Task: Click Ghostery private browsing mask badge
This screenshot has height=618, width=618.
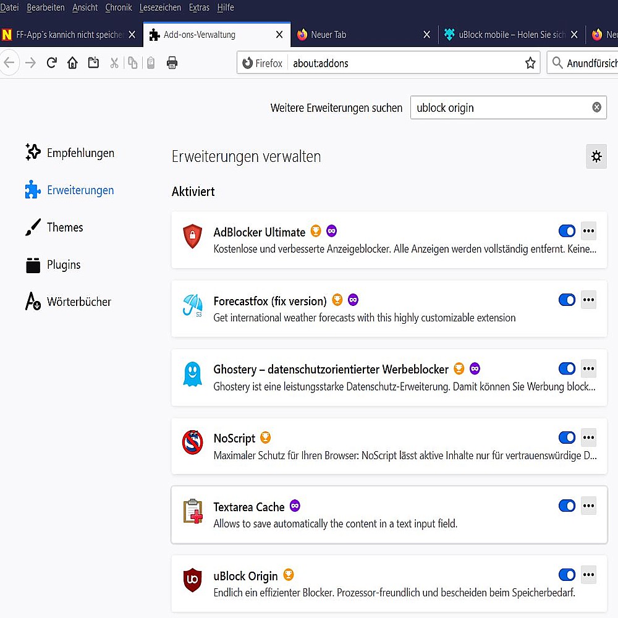Action: [x=475, y=368]
